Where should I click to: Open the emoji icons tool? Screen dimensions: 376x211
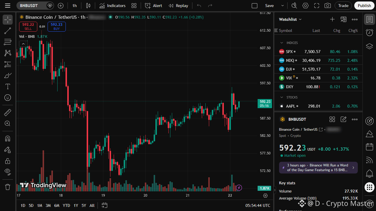(8, 98)
